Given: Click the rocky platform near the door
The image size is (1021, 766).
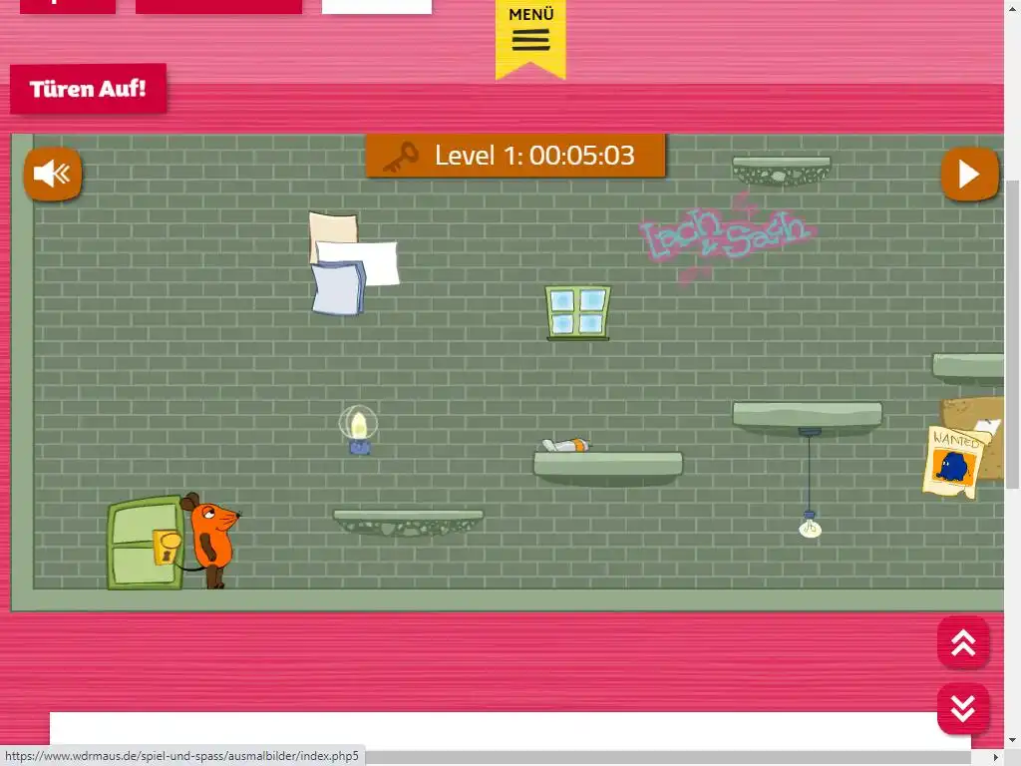Looking at the screenshot, I should click(x=408, y=523).
